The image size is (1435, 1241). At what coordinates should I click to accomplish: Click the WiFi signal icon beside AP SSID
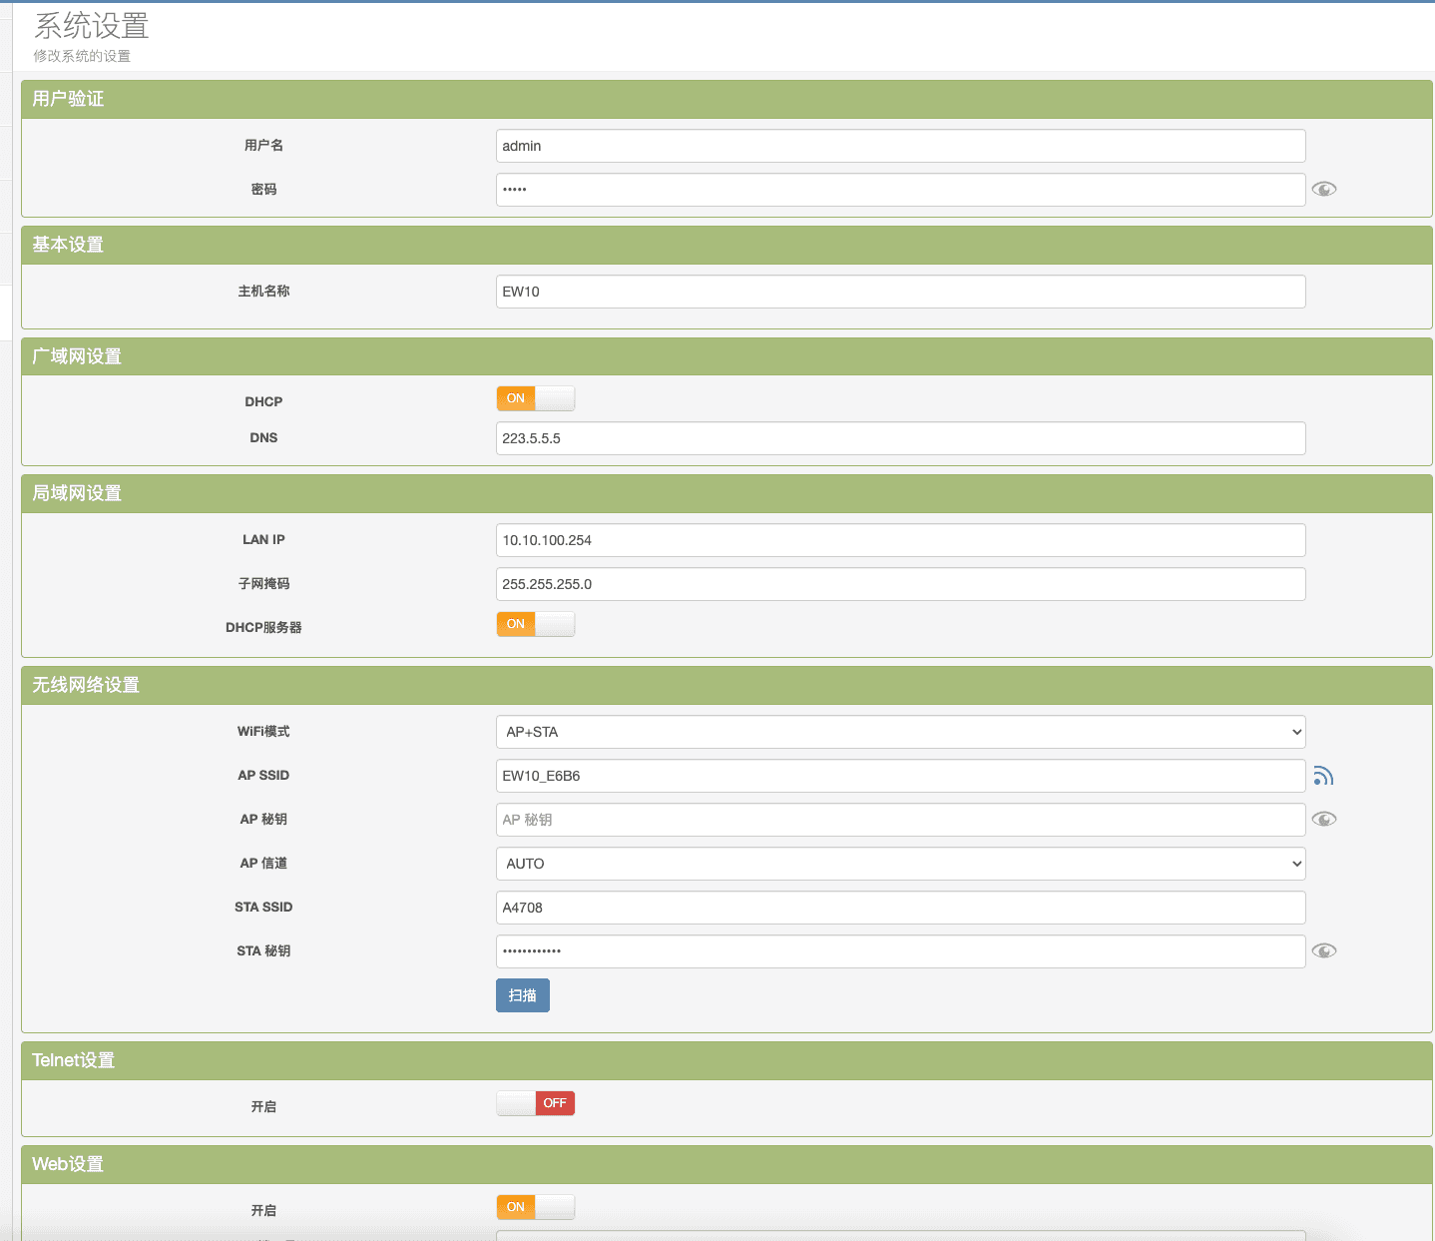click(x=1323, y=776)
